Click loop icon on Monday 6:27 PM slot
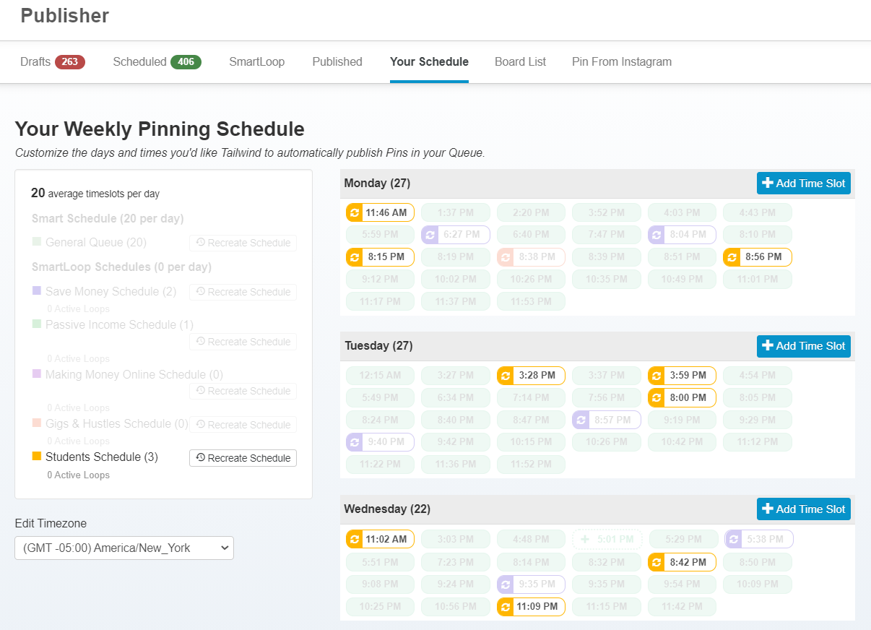 click(430, 235)
